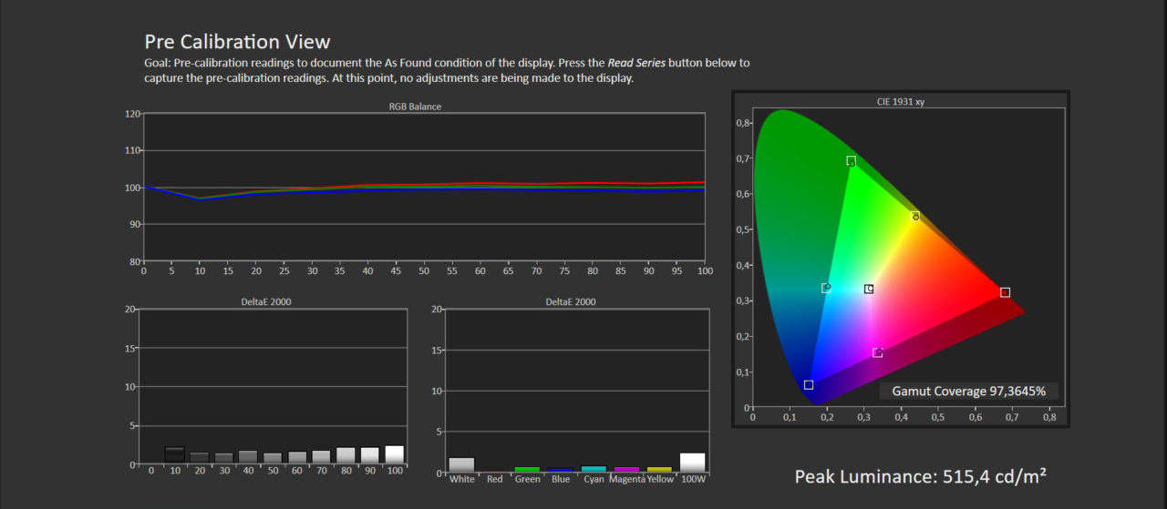Click the green primary target square on CIE chart

pyautogui.click(x=851, y=161)
